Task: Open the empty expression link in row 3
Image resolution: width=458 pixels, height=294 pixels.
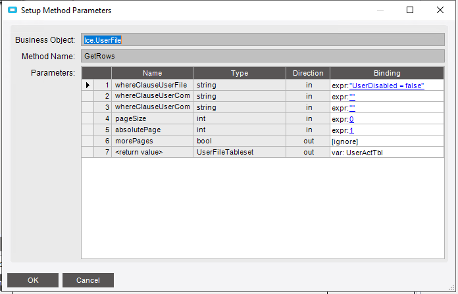Action: point(352,108)
